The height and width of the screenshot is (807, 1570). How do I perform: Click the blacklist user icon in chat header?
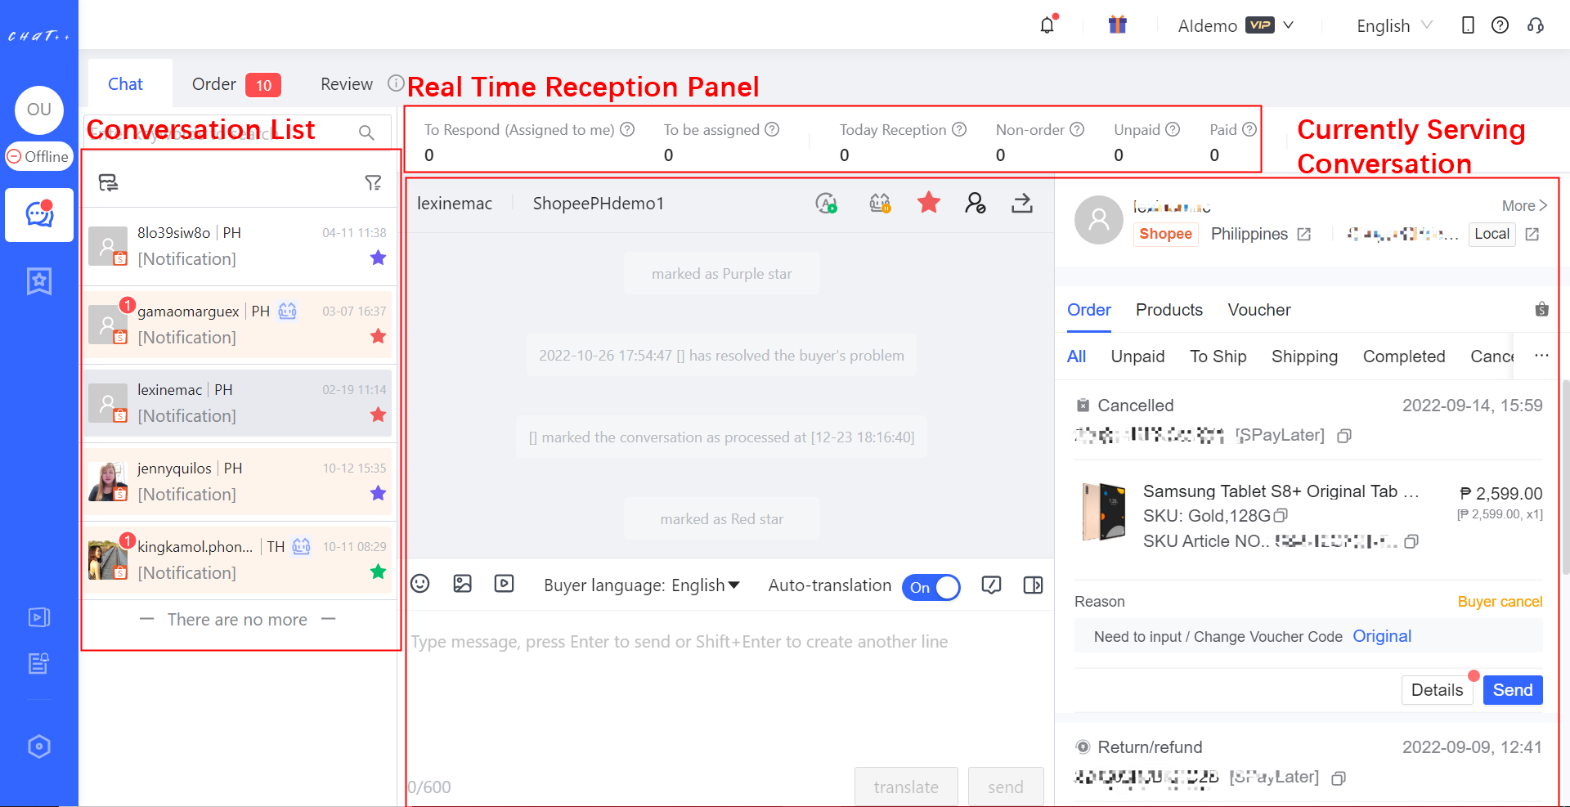tap(975, 204)
